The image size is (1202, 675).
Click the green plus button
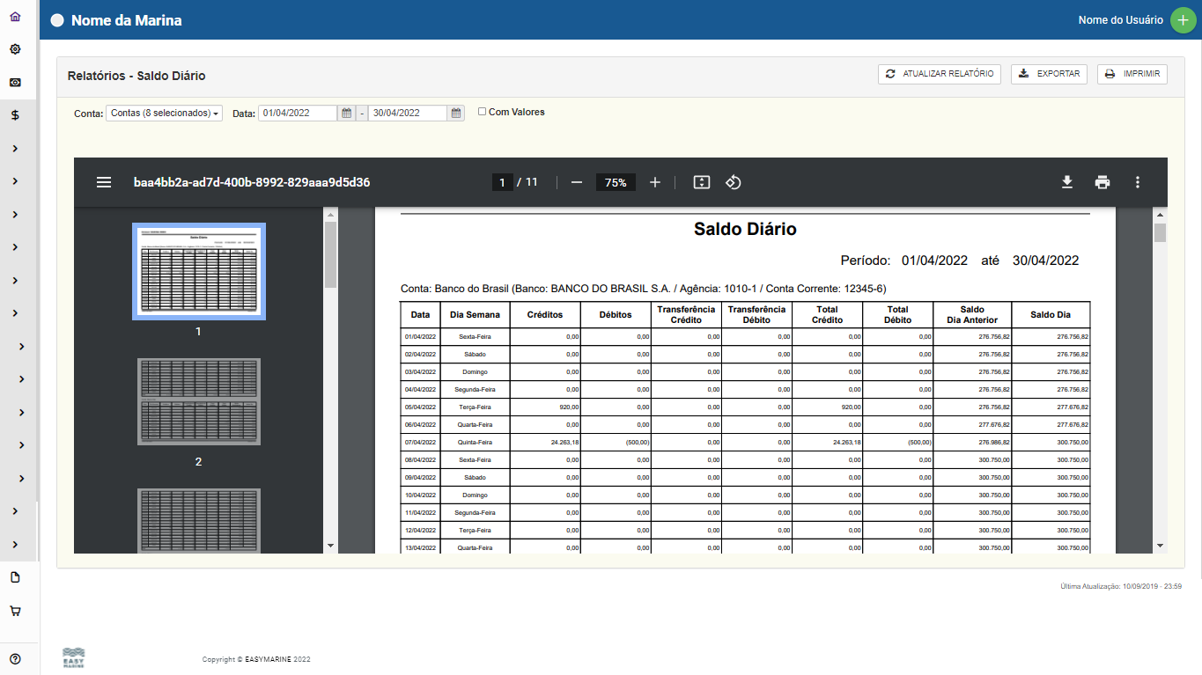click(1183, 19)
